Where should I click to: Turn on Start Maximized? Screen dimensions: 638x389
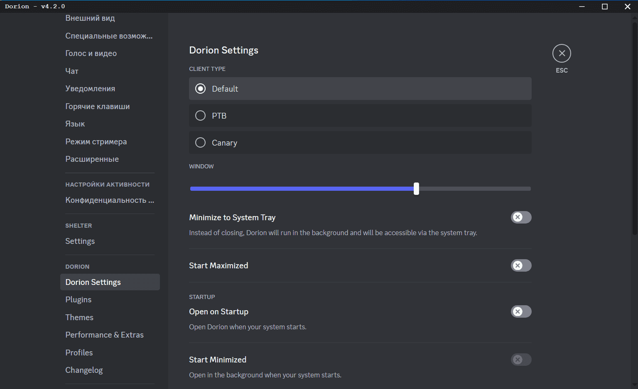pos(521,265)
